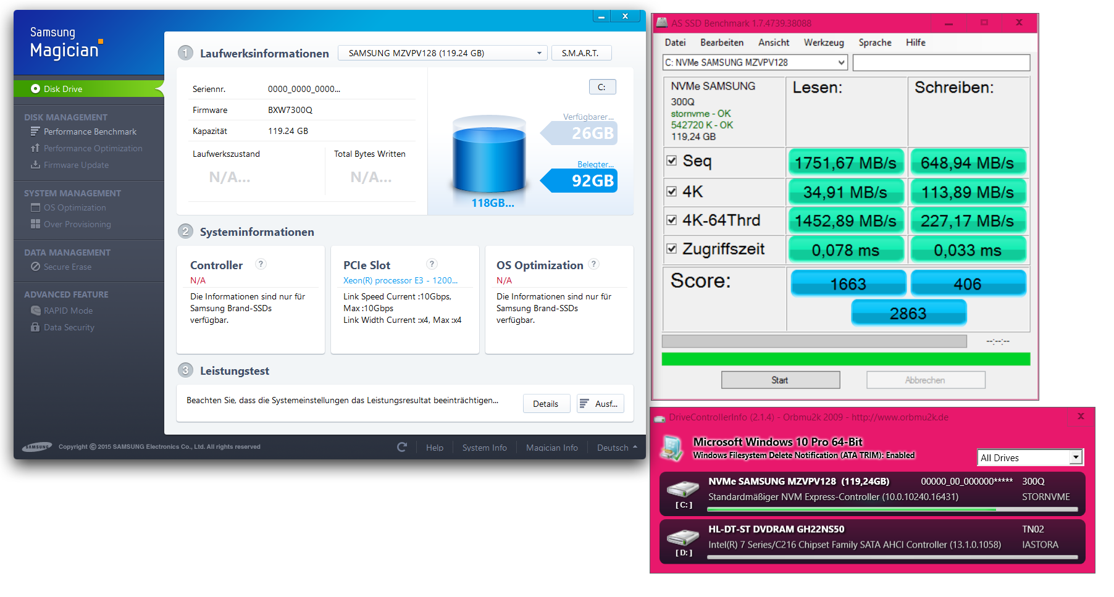Click C: drive icon in DriveControllerInfo
This screenshot has width=1114, height=597.
tap(684, 490)
